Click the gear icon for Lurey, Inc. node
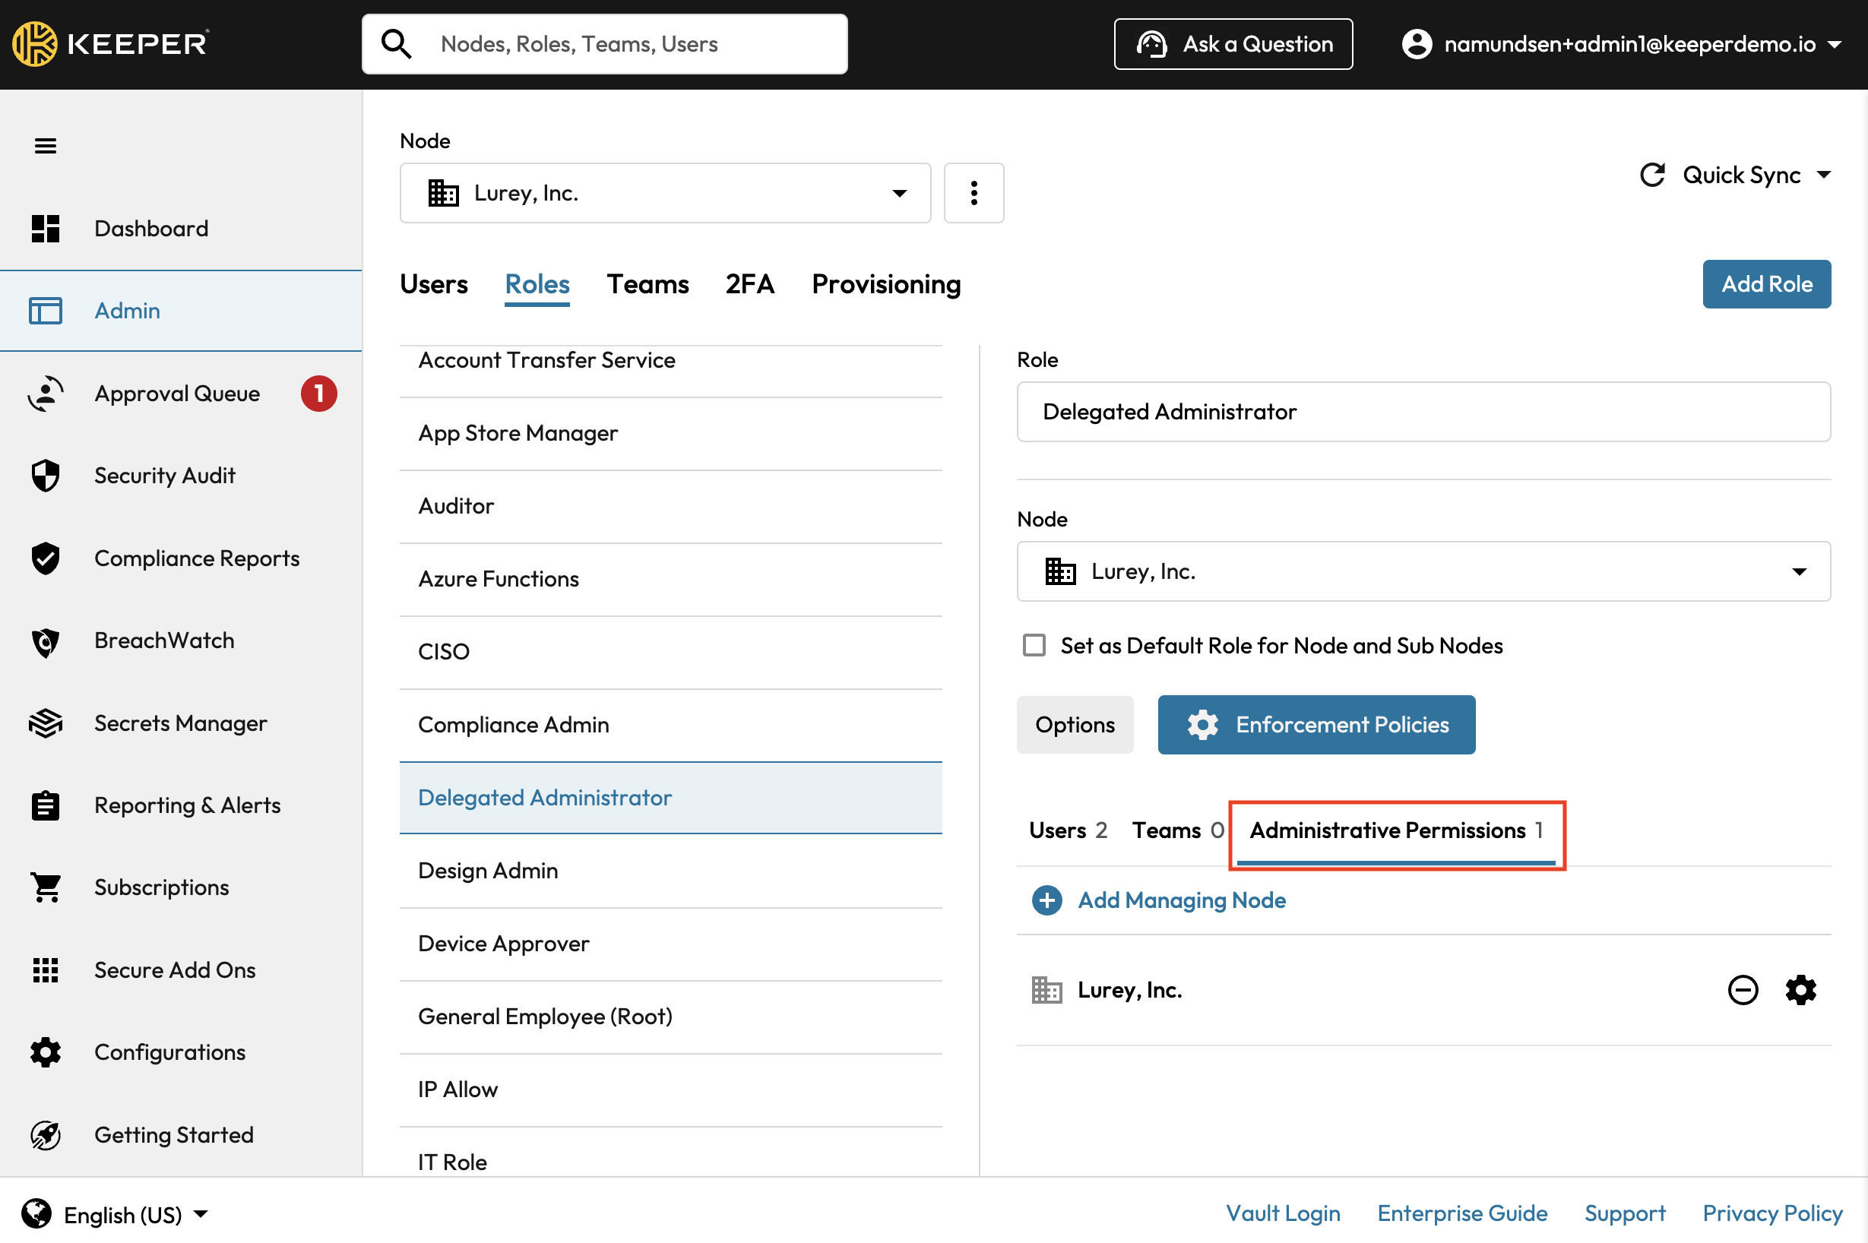Screen dimensions: 1868x1243 [1800, 990]
